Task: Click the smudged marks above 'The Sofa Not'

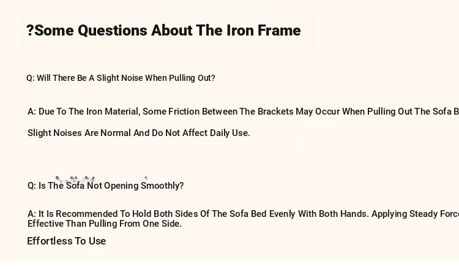Action: click(75, 178)
